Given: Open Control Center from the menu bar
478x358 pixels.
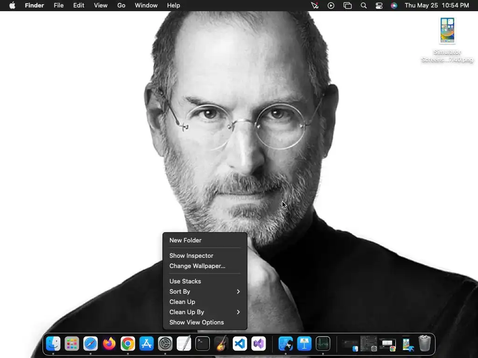Looking at the screenshot, I should 379,6.
